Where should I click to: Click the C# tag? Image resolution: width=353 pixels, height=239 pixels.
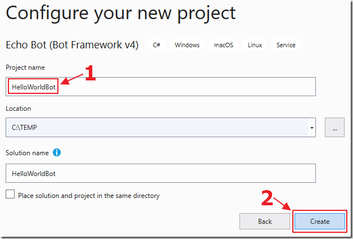[x=156, y=45]
